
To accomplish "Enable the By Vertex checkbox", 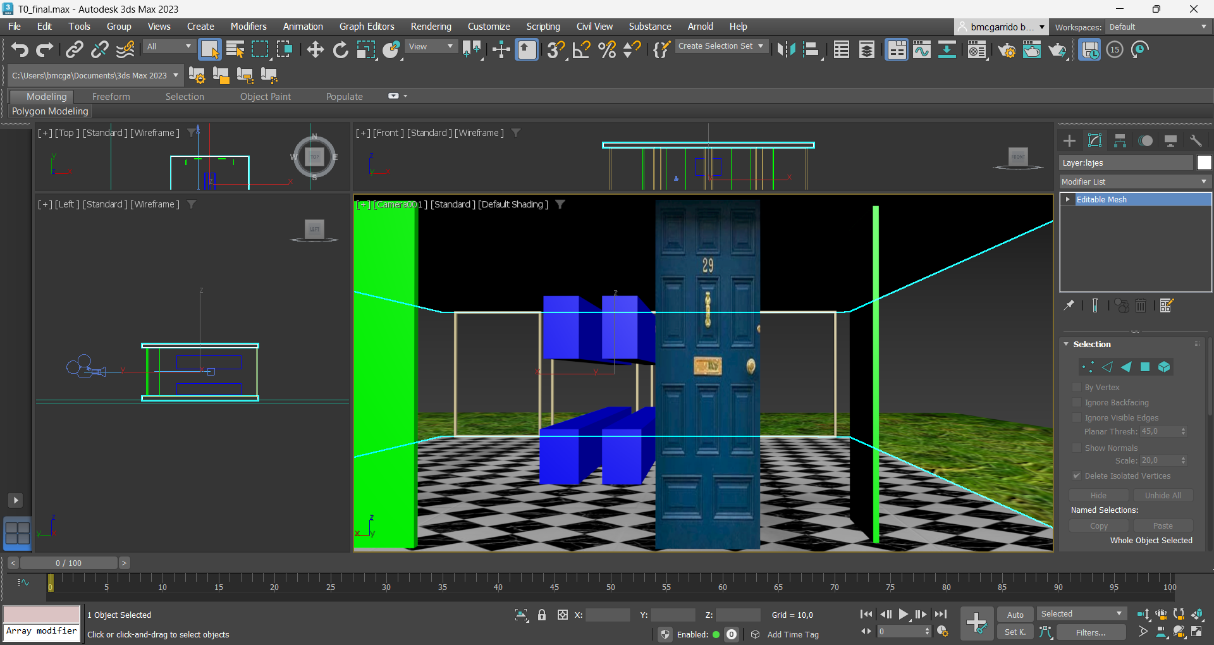I will [x=1077, y=387].
